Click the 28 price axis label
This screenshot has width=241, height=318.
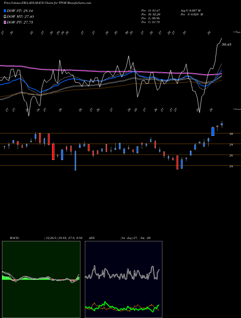click(231, 145)
